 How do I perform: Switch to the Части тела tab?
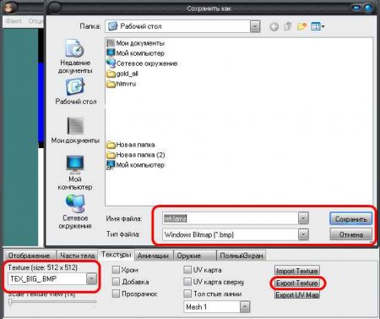point(77,256)
